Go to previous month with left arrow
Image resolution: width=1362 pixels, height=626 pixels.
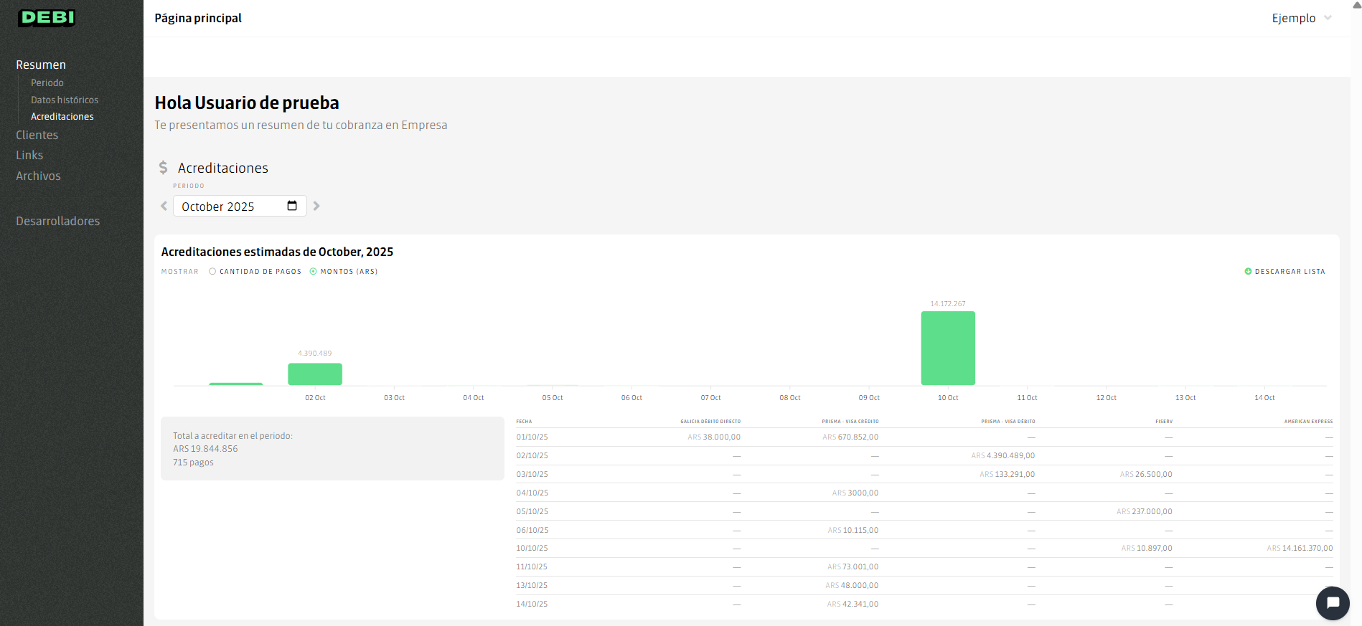coord(164,207)
